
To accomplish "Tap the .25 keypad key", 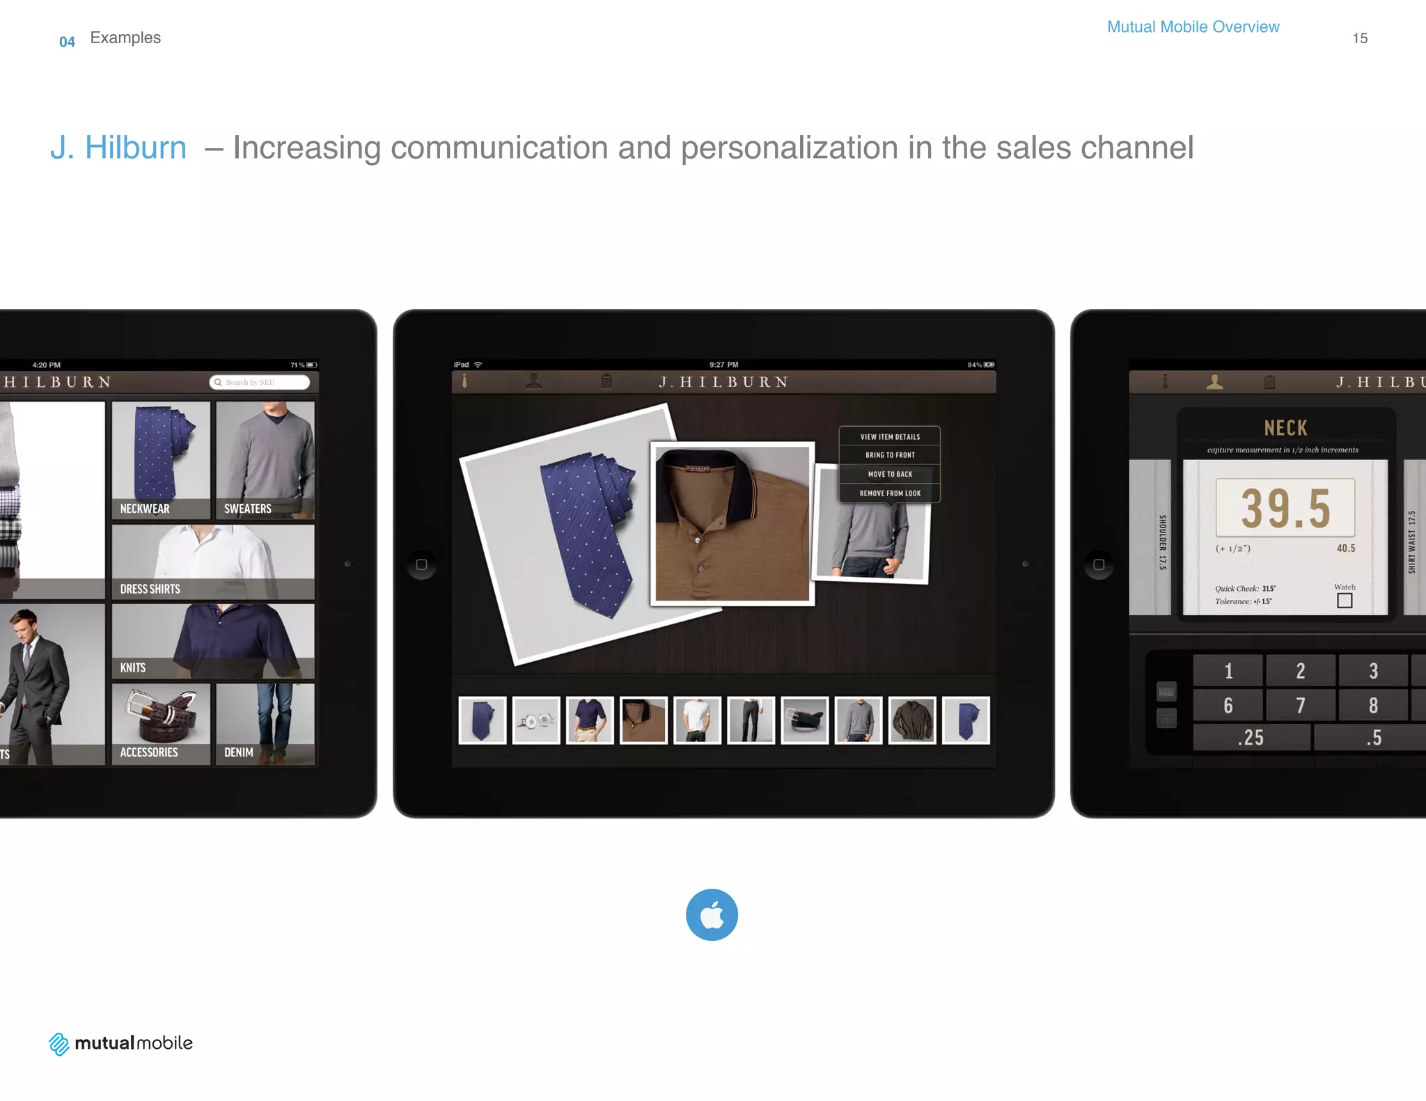I will (1251, 737).
